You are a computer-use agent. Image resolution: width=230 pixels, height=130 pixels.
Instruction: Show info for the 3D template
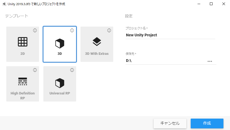coord(72,30)
